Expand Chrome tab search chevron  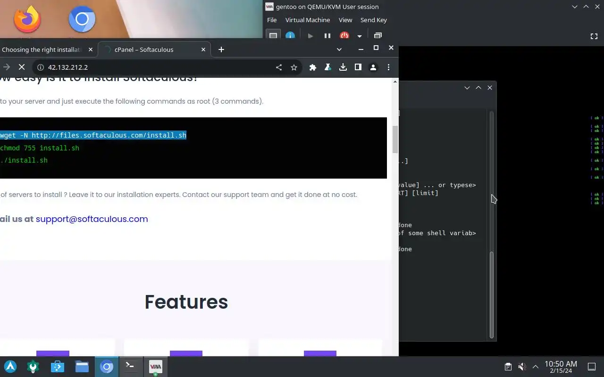coord(339,49)
